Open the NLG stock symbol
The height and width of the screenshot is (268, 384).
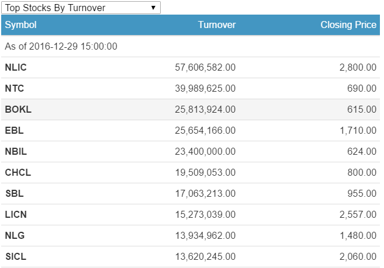coord(15,236)
